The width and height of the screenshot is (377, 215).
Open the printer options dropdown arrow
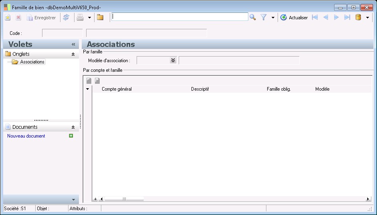tap(89, 18)
